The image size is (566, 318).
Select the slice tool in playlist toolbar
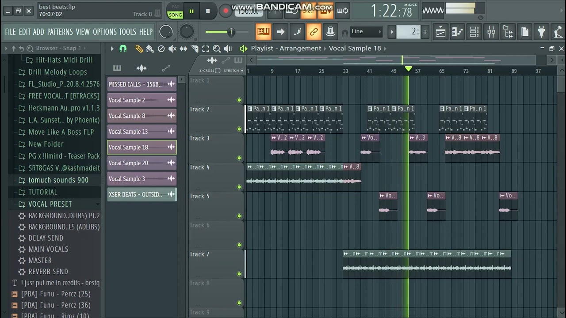(195, 49)
